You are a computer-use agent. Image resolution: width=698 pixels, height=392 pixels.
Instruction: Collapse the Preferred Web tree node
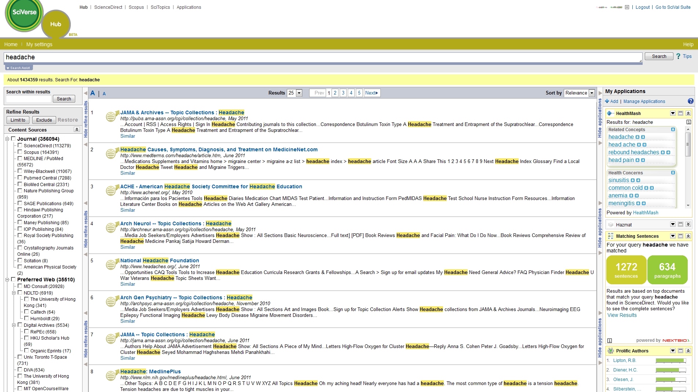point(7,280)
